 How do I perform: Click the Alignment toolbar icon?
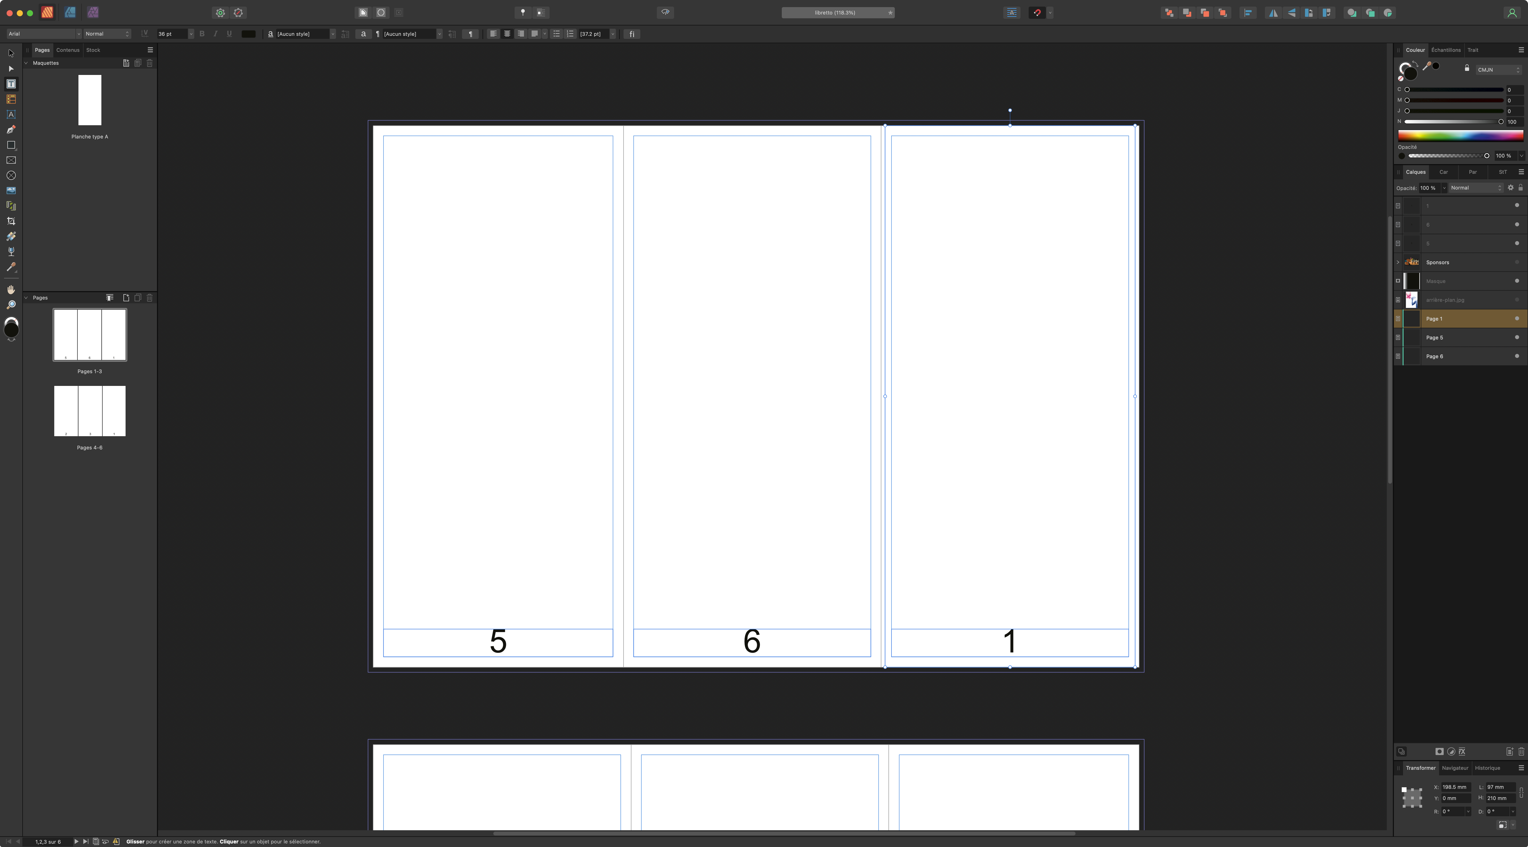pos(1248,12)
